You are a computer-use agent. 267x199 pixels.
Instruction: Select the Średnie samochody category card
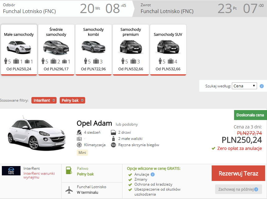56,50
